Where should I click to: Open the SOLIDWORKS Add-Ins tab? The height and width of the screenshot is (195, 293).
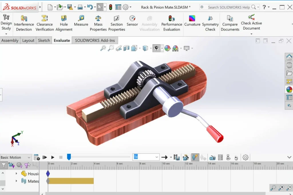[95, 41]
